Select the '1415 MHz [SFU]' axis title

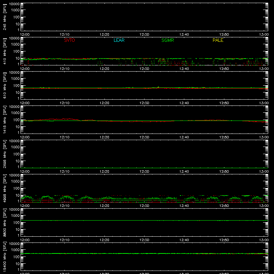pyautogui.click(x=4, y=120)
